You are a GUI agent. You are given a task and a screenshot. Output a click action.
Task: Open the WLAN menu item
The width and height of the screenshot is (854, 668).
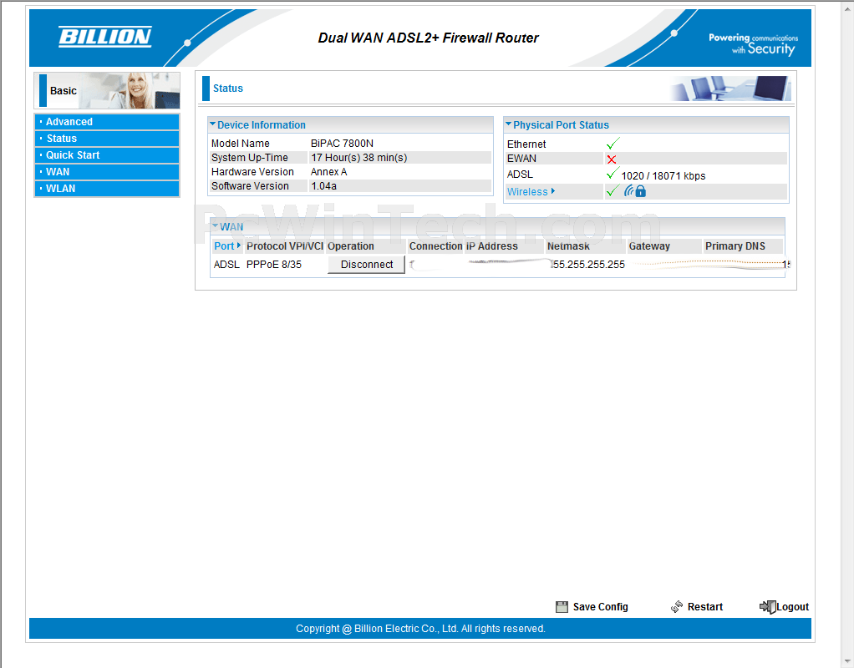107,189
